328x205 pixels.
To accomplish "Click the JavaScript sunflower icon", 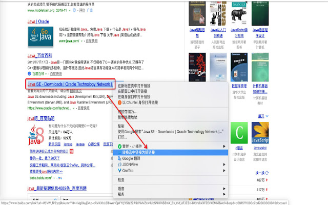I will coord(260,133).
